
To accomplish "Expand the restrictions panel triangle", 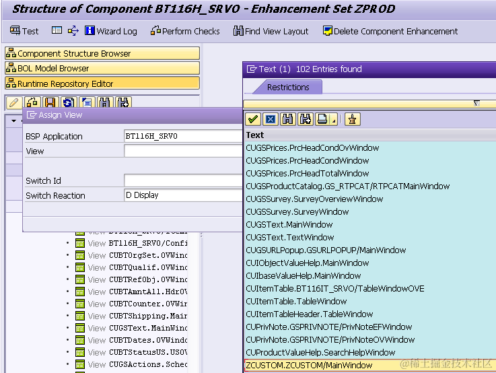I will tap(476, 103).
